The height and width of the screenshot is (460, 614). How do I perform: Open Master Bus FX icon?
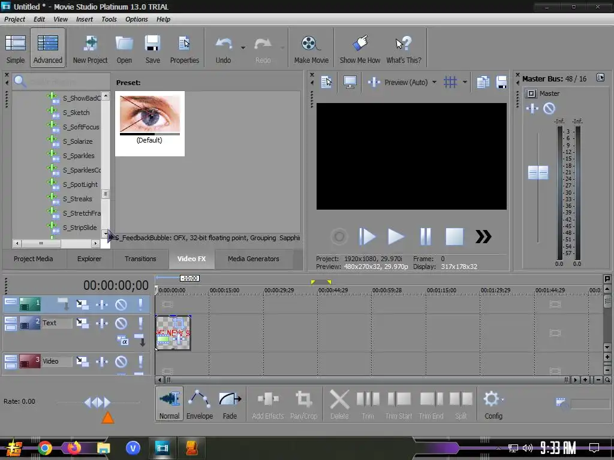click(x=532, y=108)
